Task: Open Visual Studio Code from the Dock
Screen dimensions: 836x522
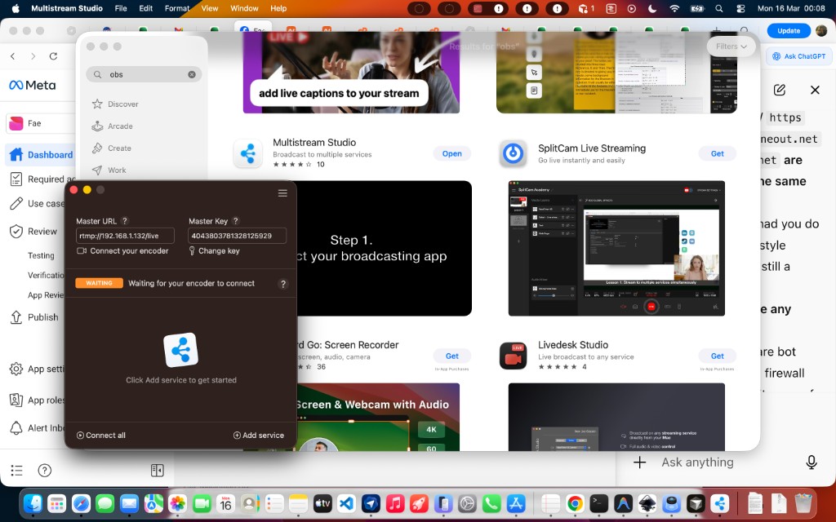Action: [347, 503]
